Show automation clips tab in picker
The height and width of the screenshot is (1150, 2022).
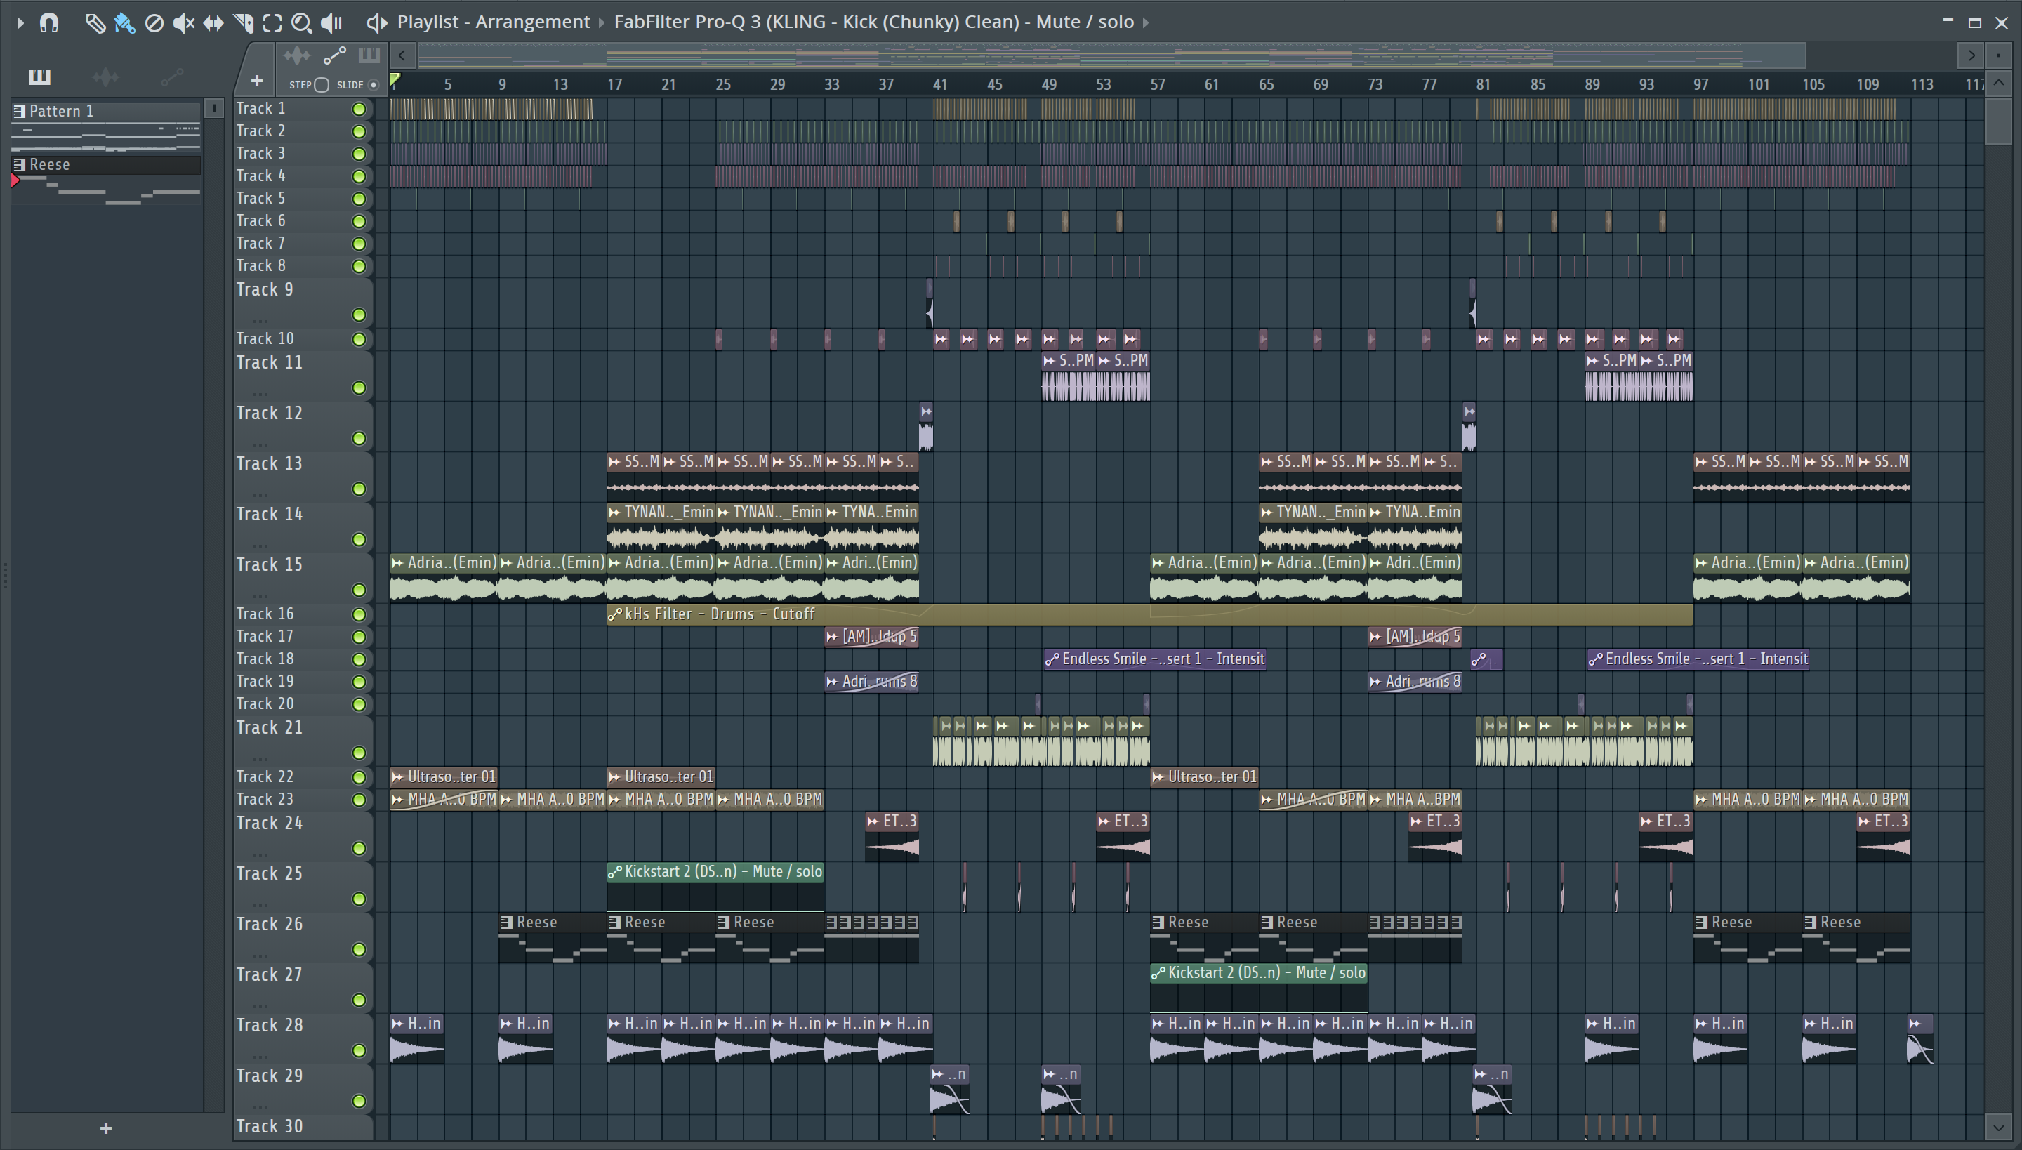(171, 77)
